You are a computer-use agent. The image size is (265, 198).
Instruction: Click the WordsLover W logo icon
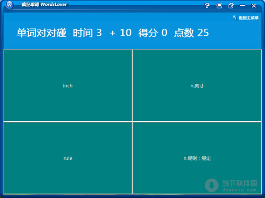[10, 5]
